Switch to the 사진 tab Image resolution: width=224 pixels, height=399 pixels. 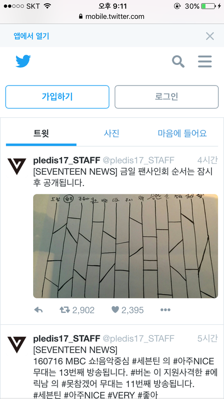click(x=112, y=133)
